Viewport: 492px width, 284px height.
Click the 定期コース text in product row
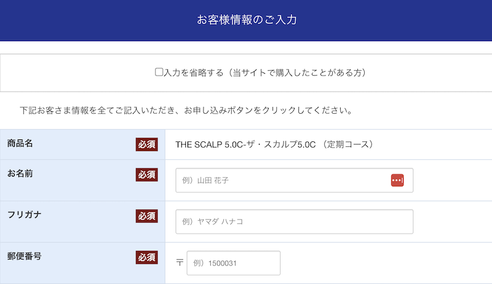coord(351,144)
